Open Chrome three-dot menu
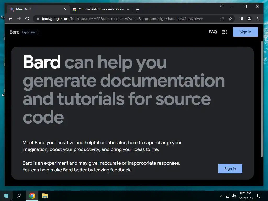The height and width of the screenshot is (201, 268). (258, 19)
